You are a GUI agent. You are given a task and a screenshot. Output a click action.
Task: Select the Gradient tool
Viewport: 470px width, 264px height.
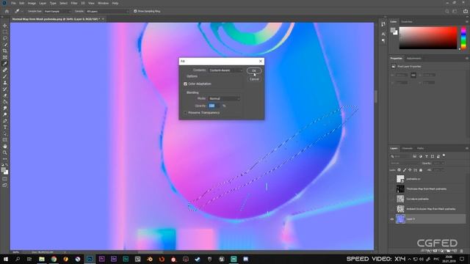(5, 102)
